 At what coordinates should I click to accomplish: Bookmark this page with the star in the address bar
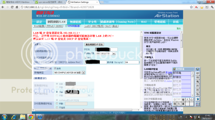191,7
